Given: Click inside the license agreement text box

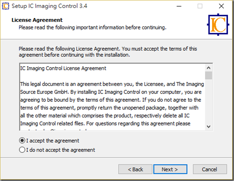Looking at the screenshot, I should coord(112,97).
